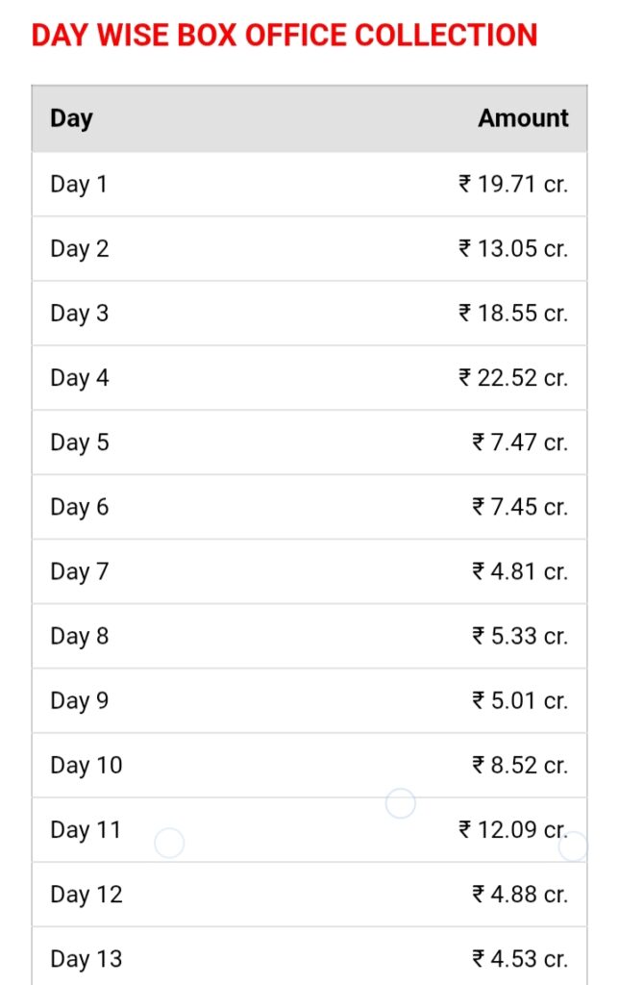Click the Day 11 row label
Image resolution: width=619 pixels, height=985 pixels.
pos(86,831)
